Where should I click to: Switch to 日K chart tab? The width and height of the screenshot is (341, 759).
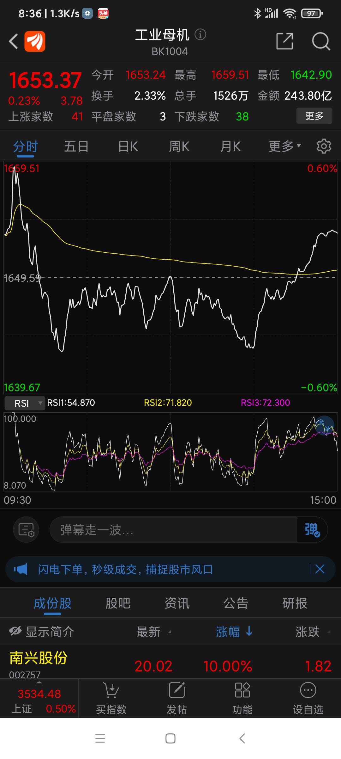(x=128, y=146)
